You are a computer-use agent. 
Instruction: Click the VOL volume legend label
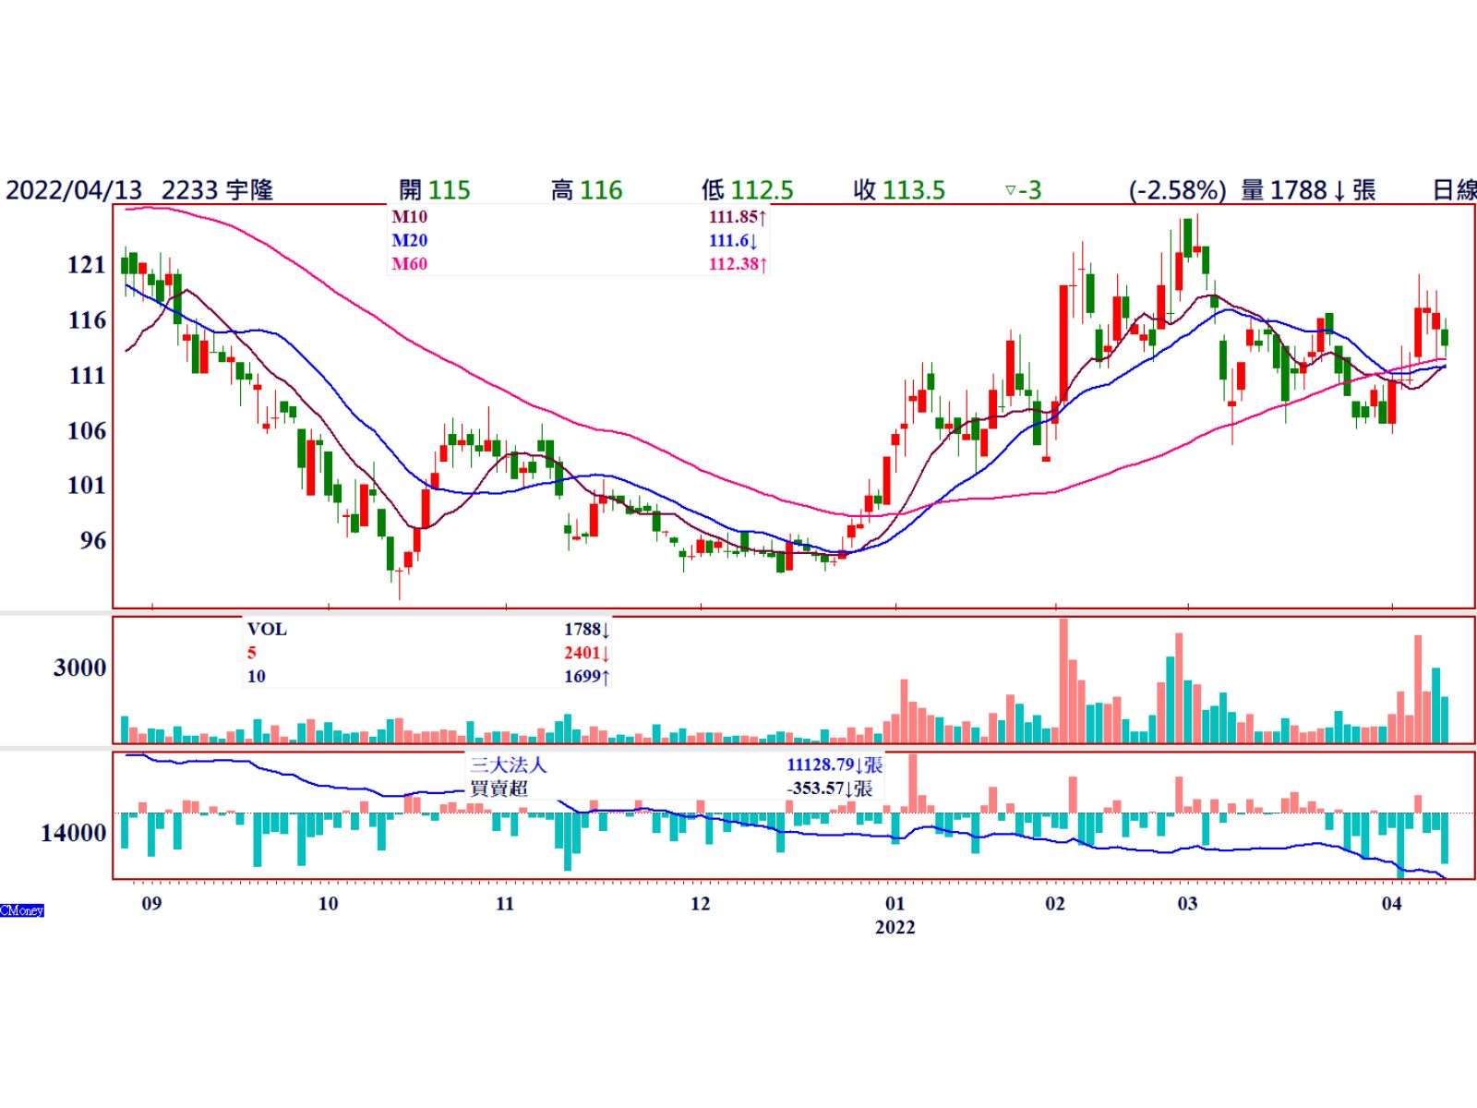pos(267,630)
